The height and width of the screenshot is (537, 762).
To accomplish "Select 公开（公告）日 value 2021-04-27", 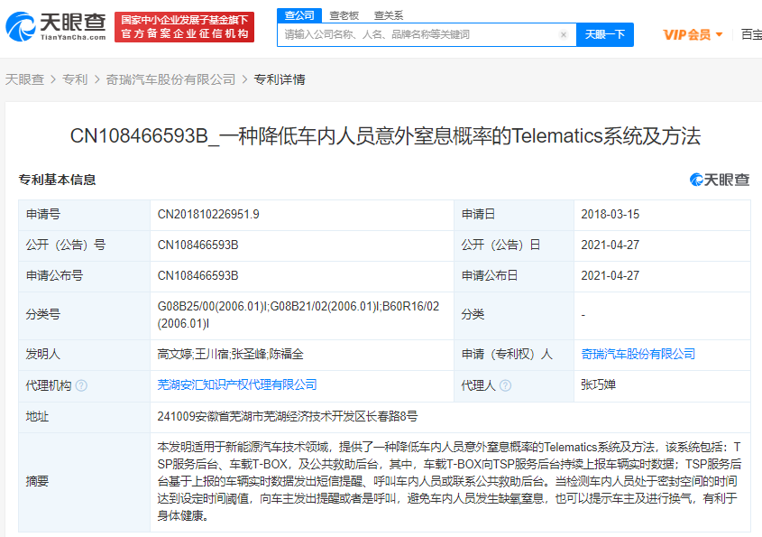I will pos(610,245).
